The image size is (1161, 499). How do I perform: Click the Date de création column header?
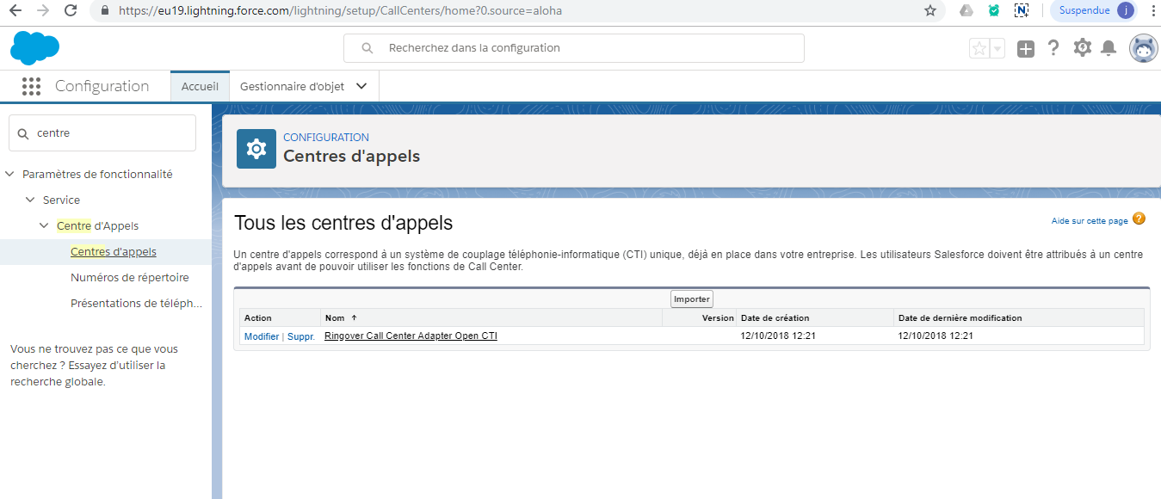click(x=775, y=317)
